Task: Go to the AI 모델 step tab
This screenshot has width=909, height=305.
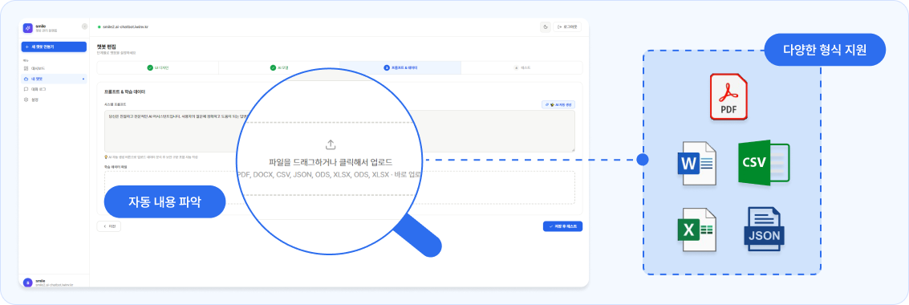Action: (279, 68)
